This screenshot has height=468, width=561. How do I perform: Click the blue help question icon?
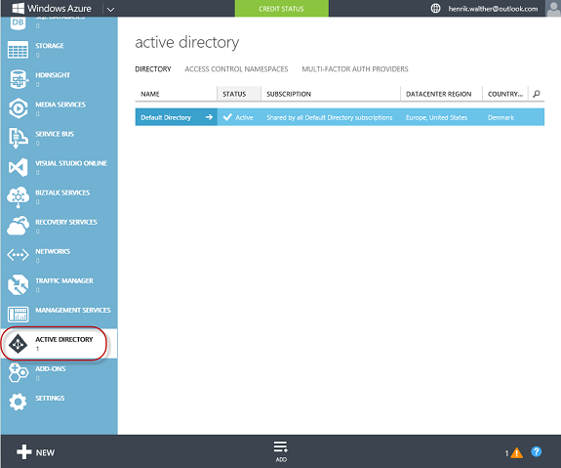click(x=536, y=451)
